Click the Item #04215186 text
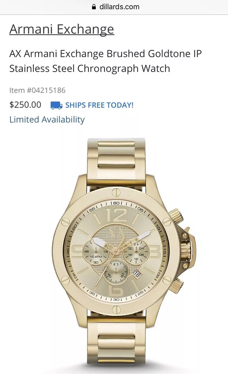This screenshot has width=228, height=374. pos(37,91)
